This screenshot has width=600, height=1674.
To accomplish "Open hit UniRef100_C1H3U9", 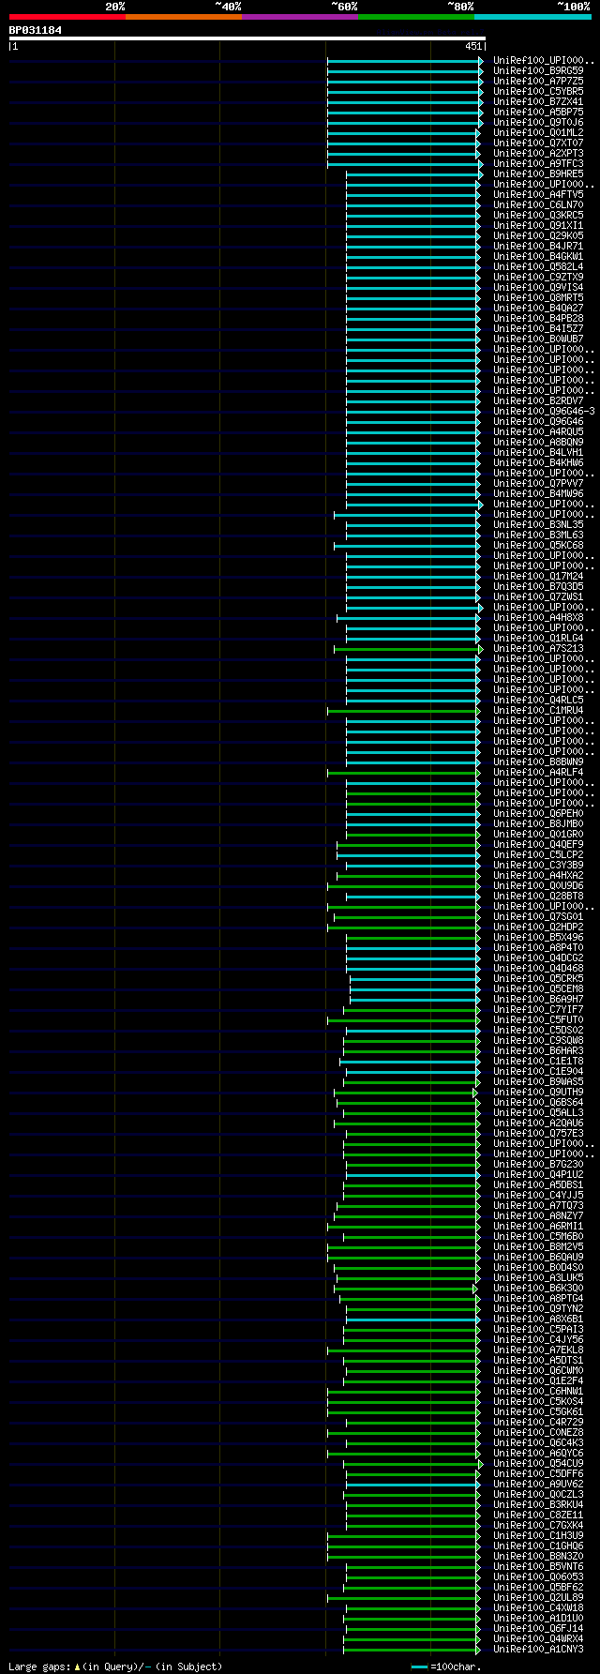I will [x=538, y=1535].
